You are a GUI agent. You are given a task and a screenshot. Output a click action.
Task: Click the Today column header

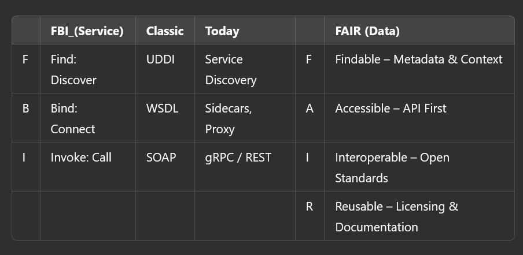(x=222, y=31)
